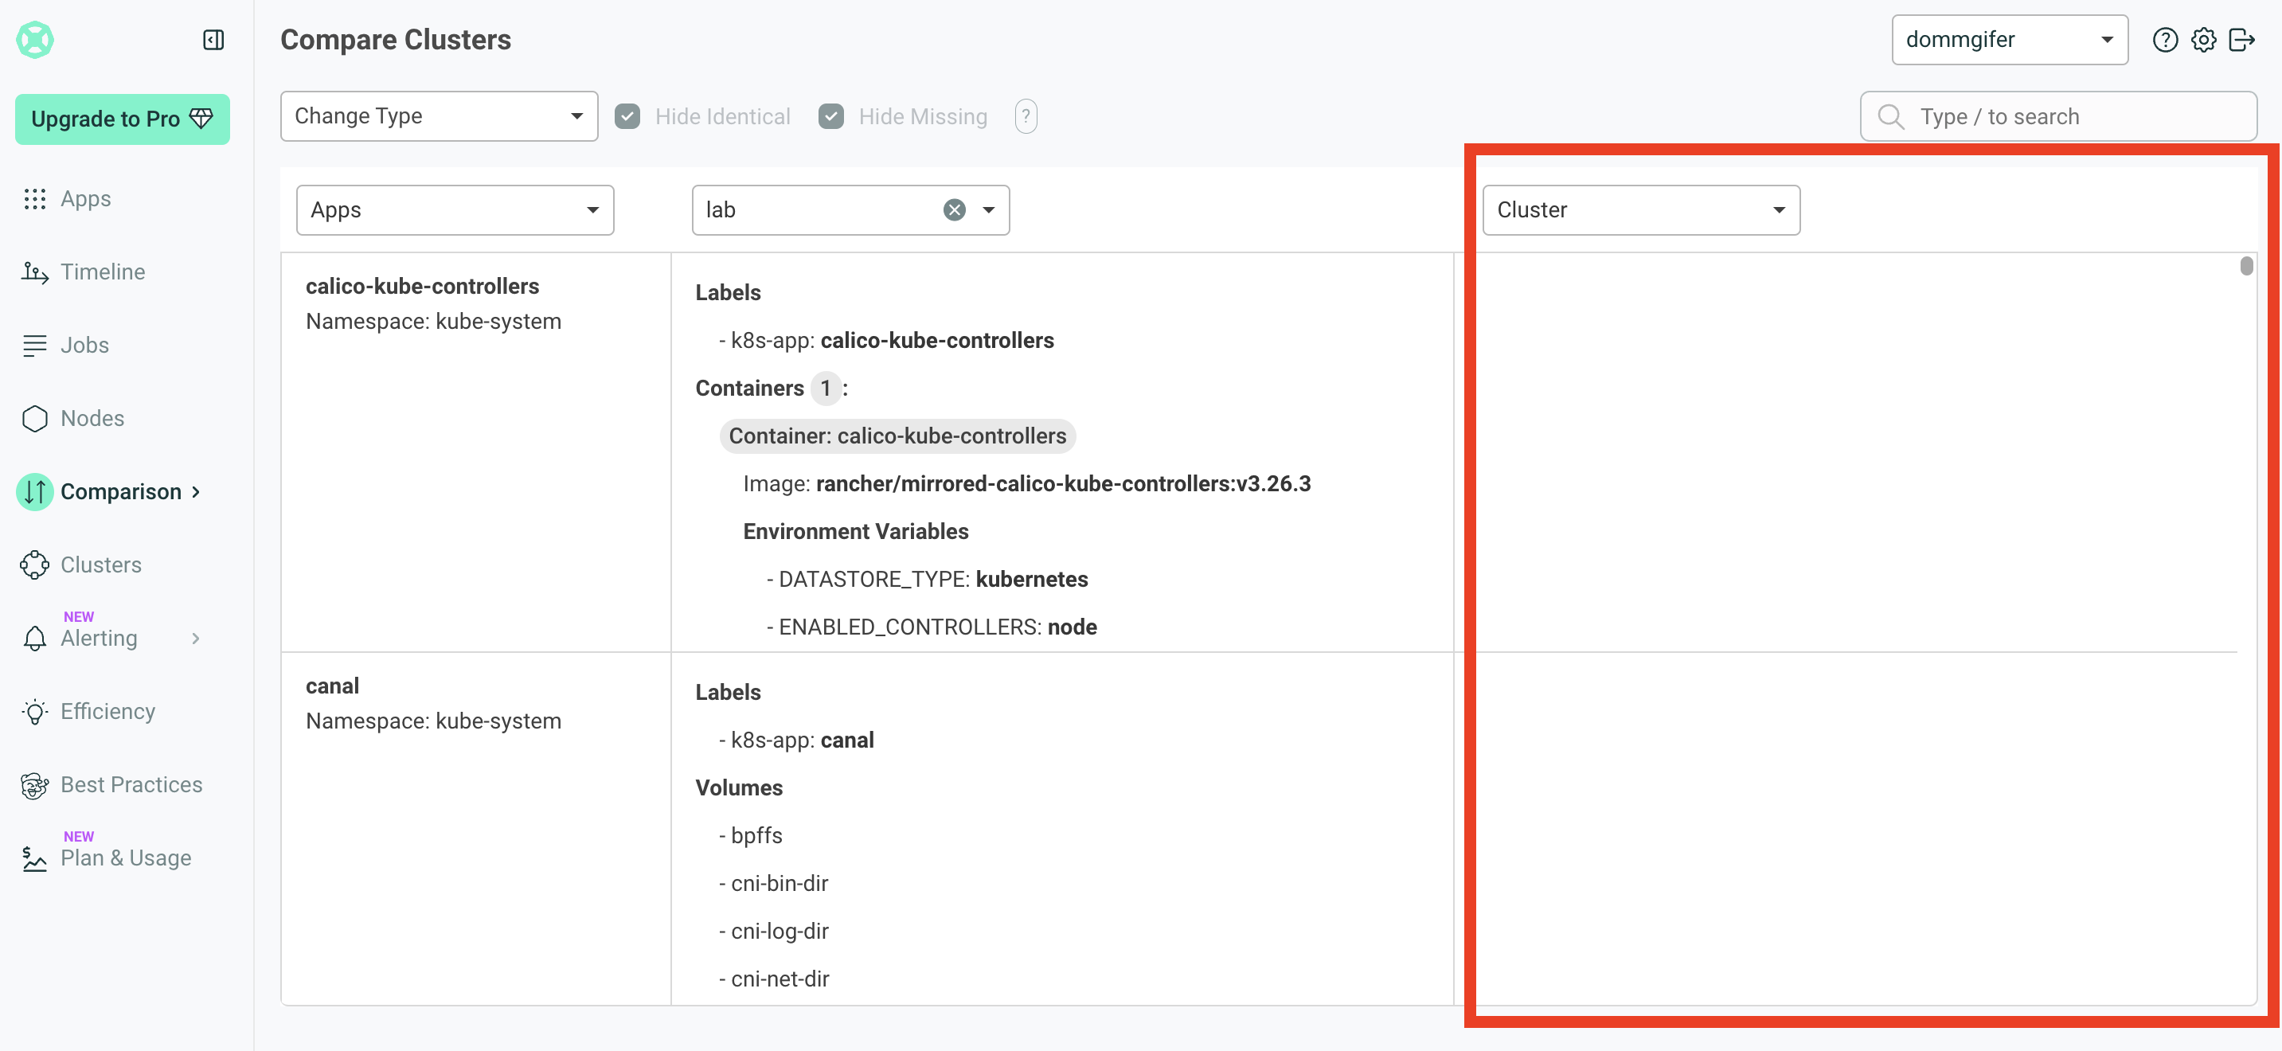Screen dimensions: 2282x1051
Task: Click the Timeline sidebar icon
Action: 34,272
